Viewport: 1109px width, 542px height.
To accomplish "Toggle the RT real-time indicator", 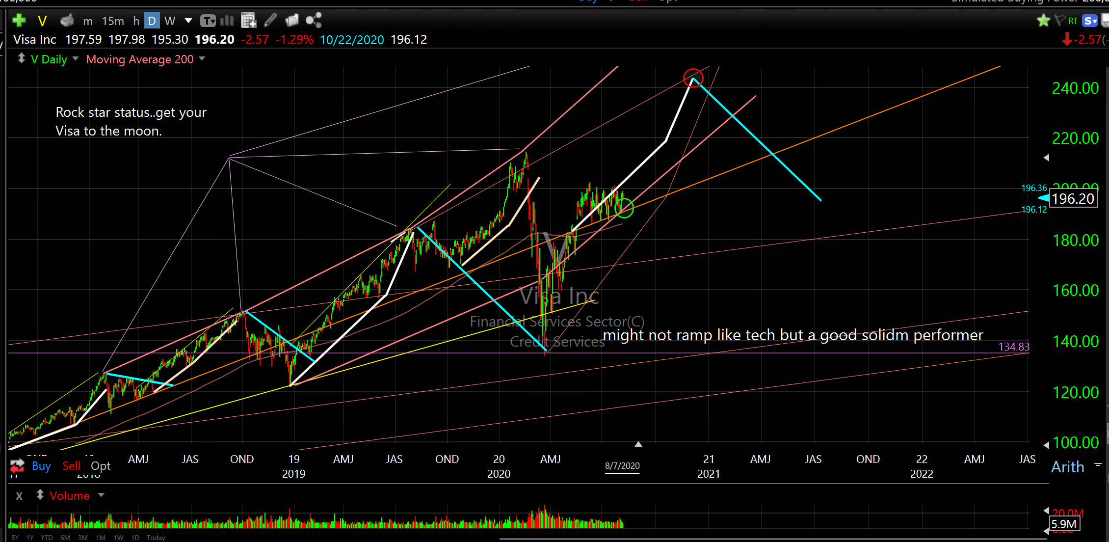I will point(1073,21).
